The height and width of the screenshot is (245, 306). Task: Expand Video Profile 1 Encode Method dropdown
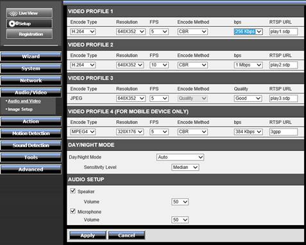coord(192,31)
